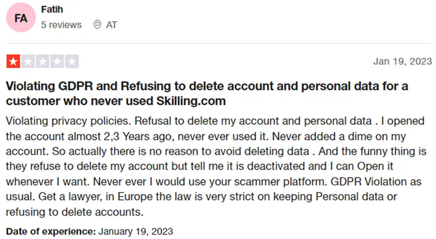Click the AT country label
The image size is (436, 239).
click(x=112, y=25)
